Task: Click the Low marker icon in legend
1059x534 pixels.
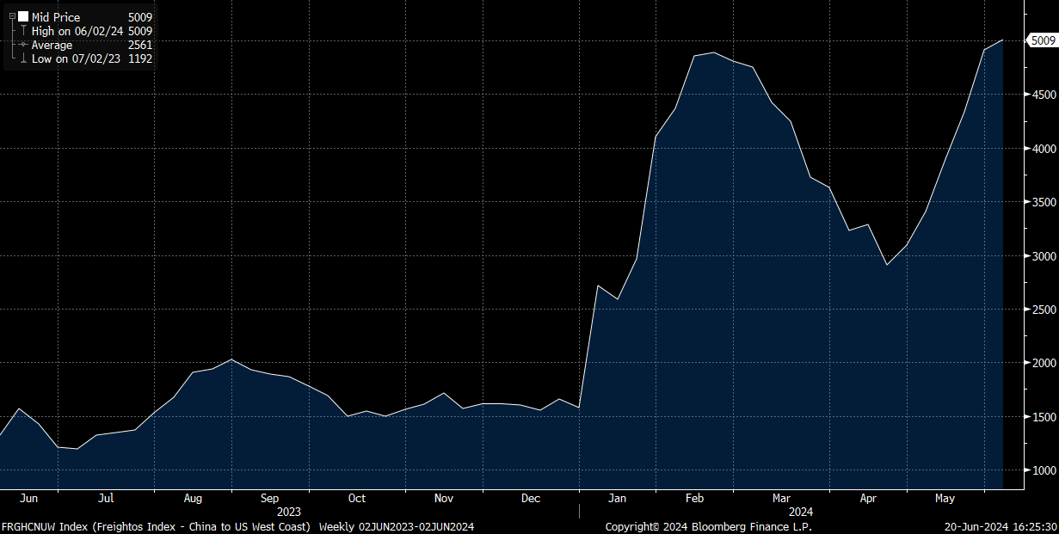Action: coord(23,58)
